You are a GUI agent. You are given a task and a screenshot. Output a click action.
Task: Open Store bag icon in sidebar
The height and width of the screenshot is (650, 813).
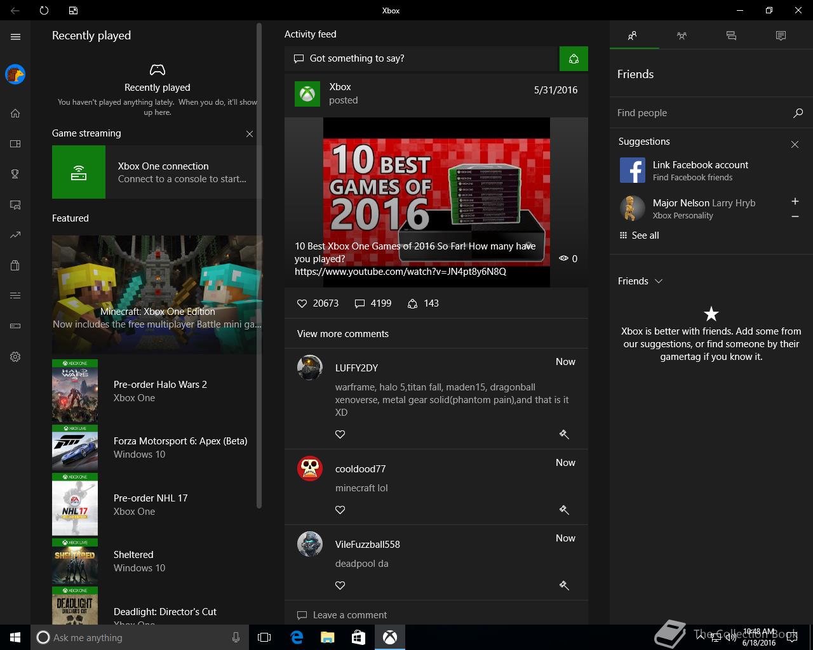15,265
